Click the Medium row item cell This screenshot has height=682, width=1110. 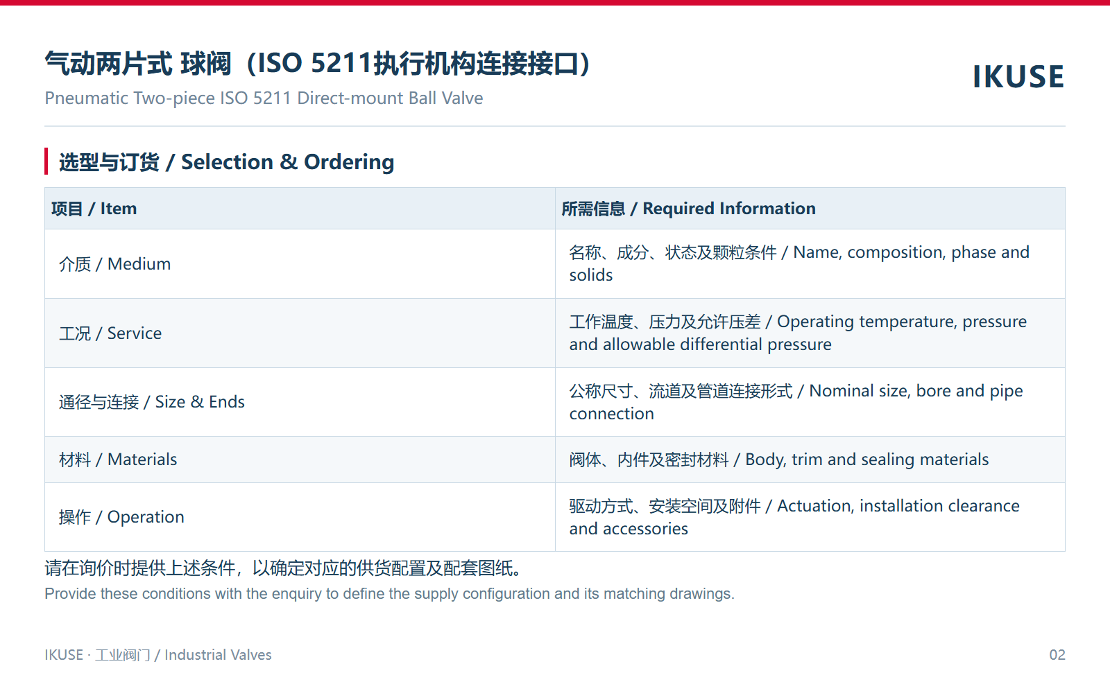coord(300,263)
